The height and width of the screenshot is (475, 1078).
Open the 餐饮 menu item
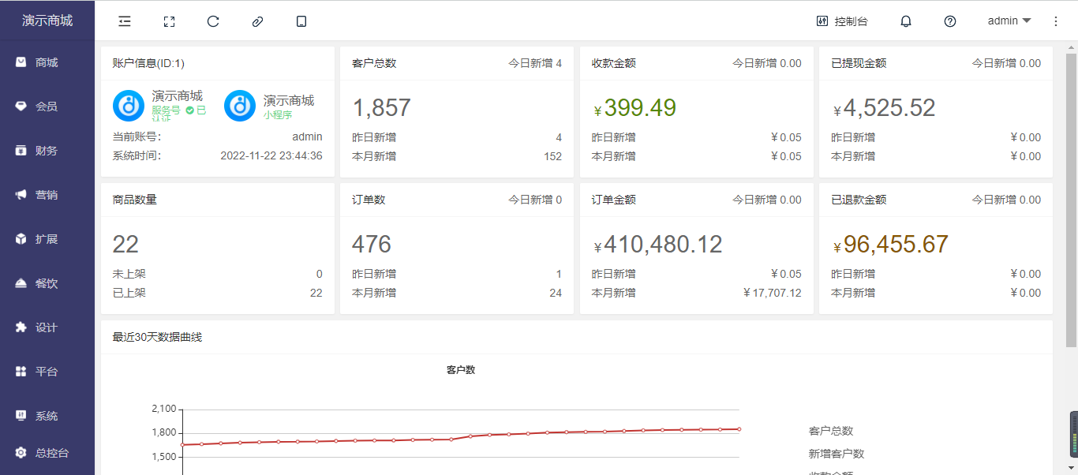point(47,283)
